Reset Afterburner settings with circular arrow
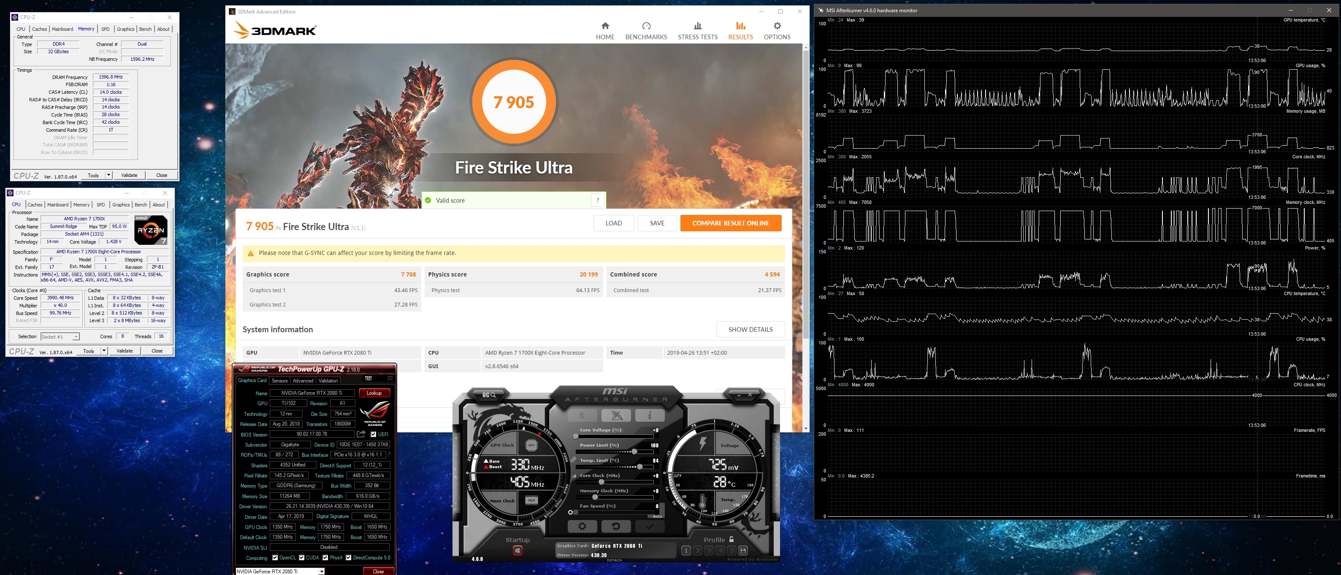 [615, 526]
